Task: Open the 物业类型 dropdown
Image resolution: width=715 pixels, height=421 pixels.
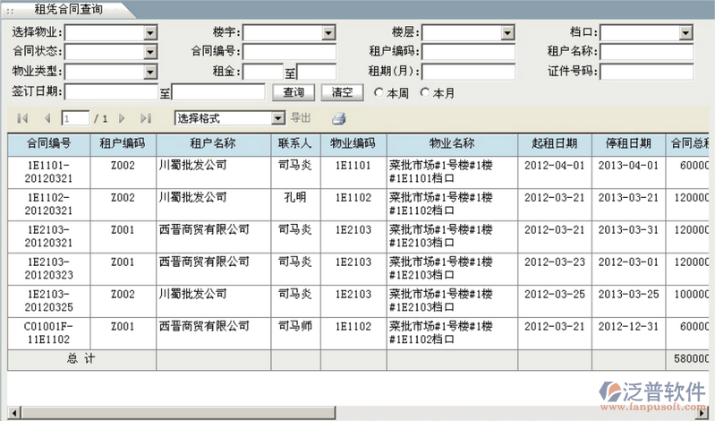Action: [150, 72]
